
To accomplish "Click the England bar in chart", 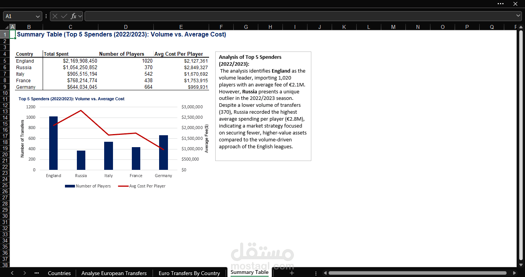I will (53, 143).
